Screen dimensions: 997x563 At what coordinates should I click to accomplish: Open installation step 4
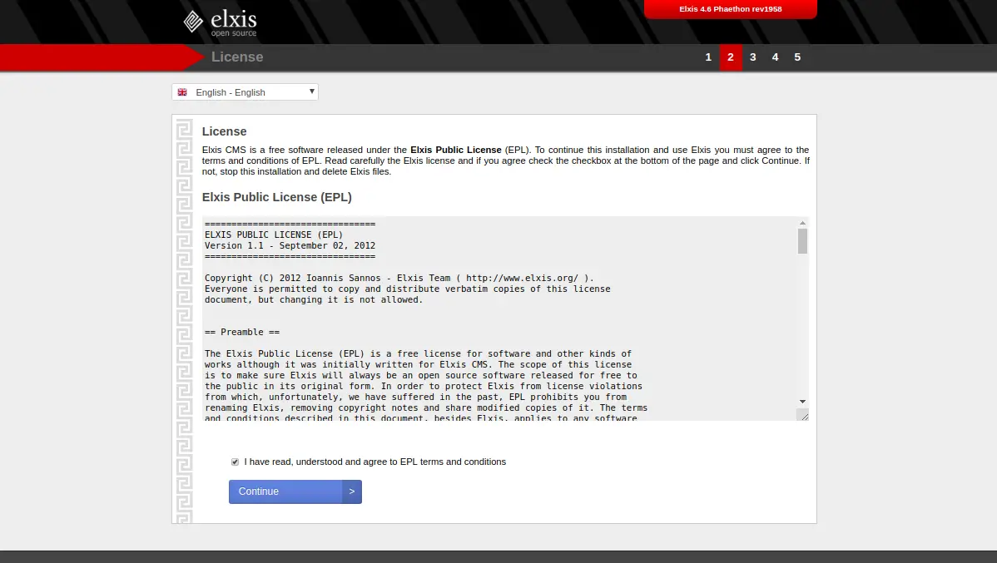tap(775, 57)
